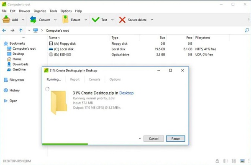The height and width of the screenshot is (165, 251).
Task: Switch to the Console tab
Action: 95,79
